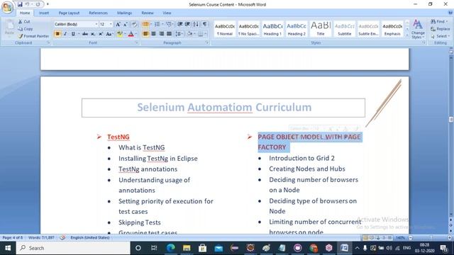Justify the text
Image resolution: width=454 pixels, height=255 pixels.
click(169, 34)
